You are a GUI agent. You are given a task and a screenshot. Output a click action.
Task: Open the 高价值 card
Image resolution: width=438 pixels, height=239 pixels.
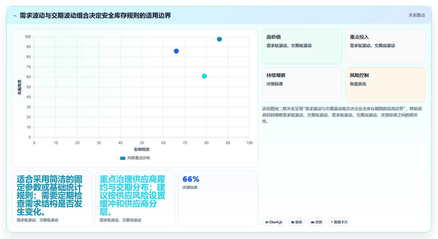pyautogui.click(x=302, y=46)
